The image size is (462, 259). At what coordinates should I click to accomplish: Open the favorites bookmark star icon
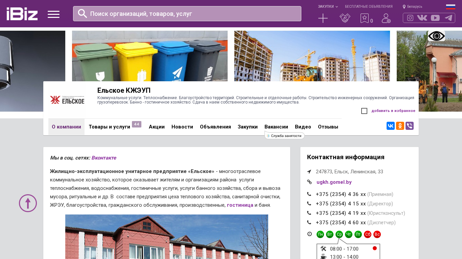[365, 18]
